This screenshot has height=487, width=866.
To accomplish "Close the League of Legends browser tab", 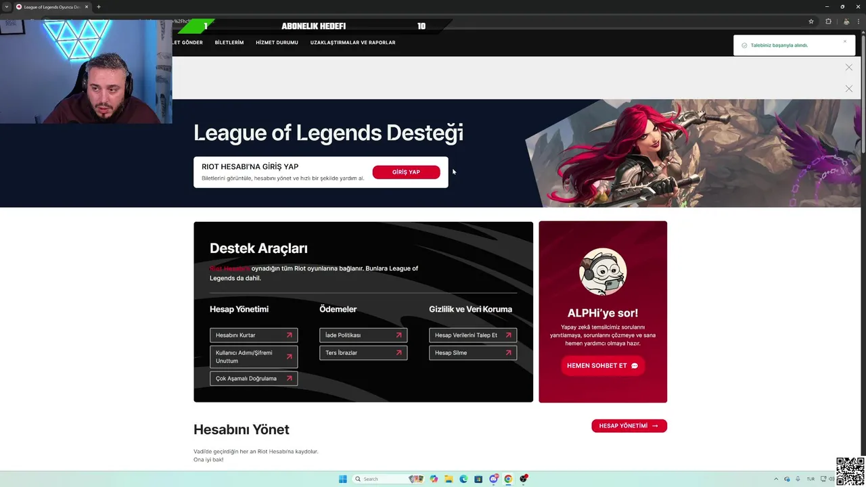I will 87,7.
